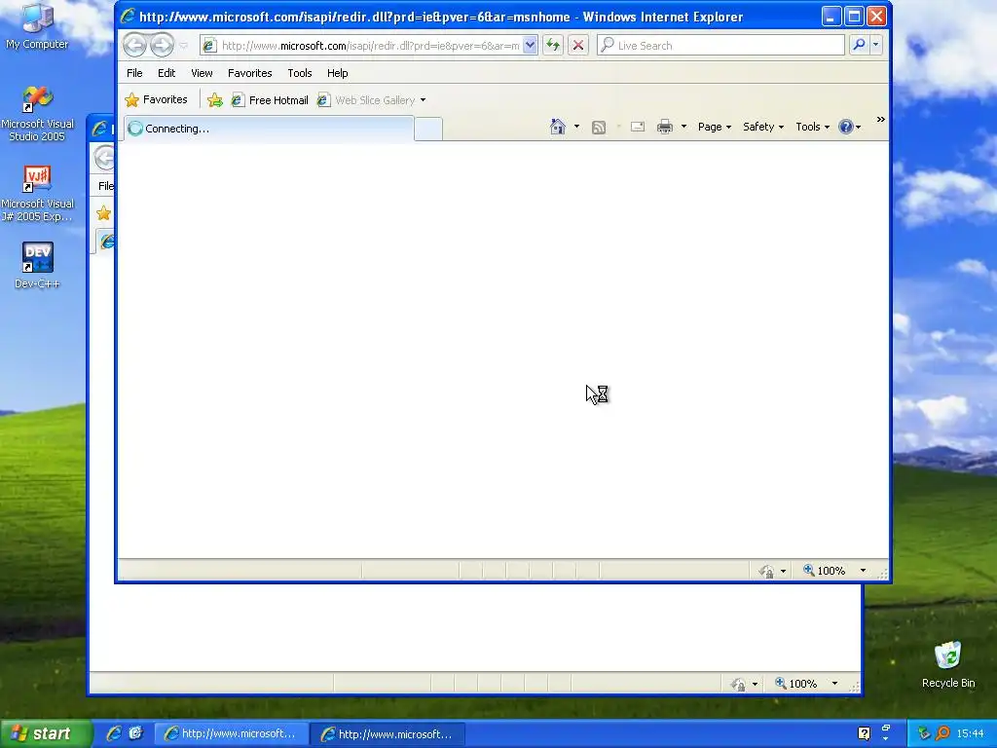The height and width of the screenshot is (748, 997).
Task: Select Microsoft Visual J# 2005 Express shortcut
Action: point(37,194)
